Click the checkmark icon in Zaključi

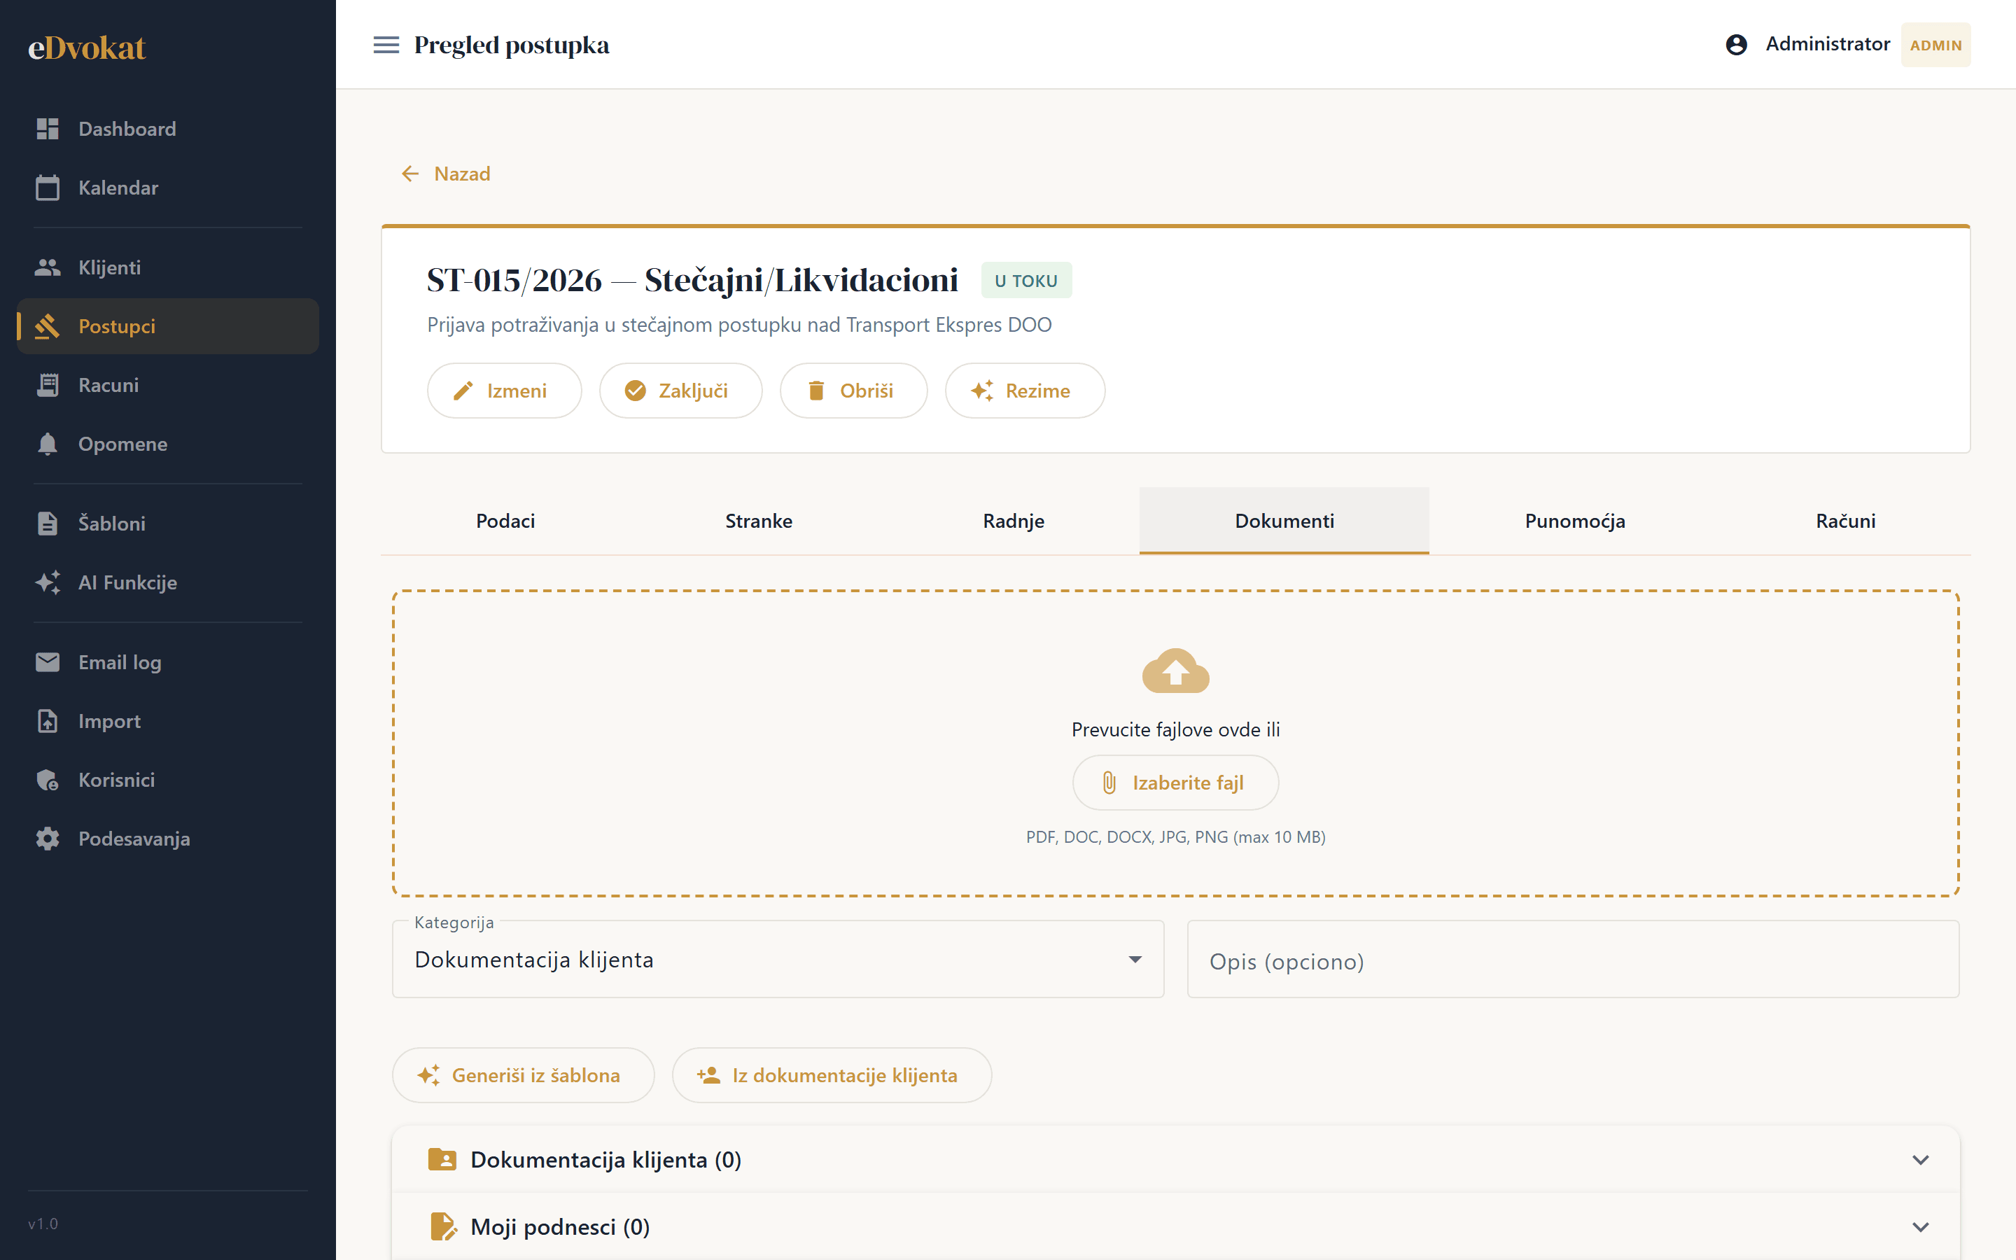[x=636, y=391]
